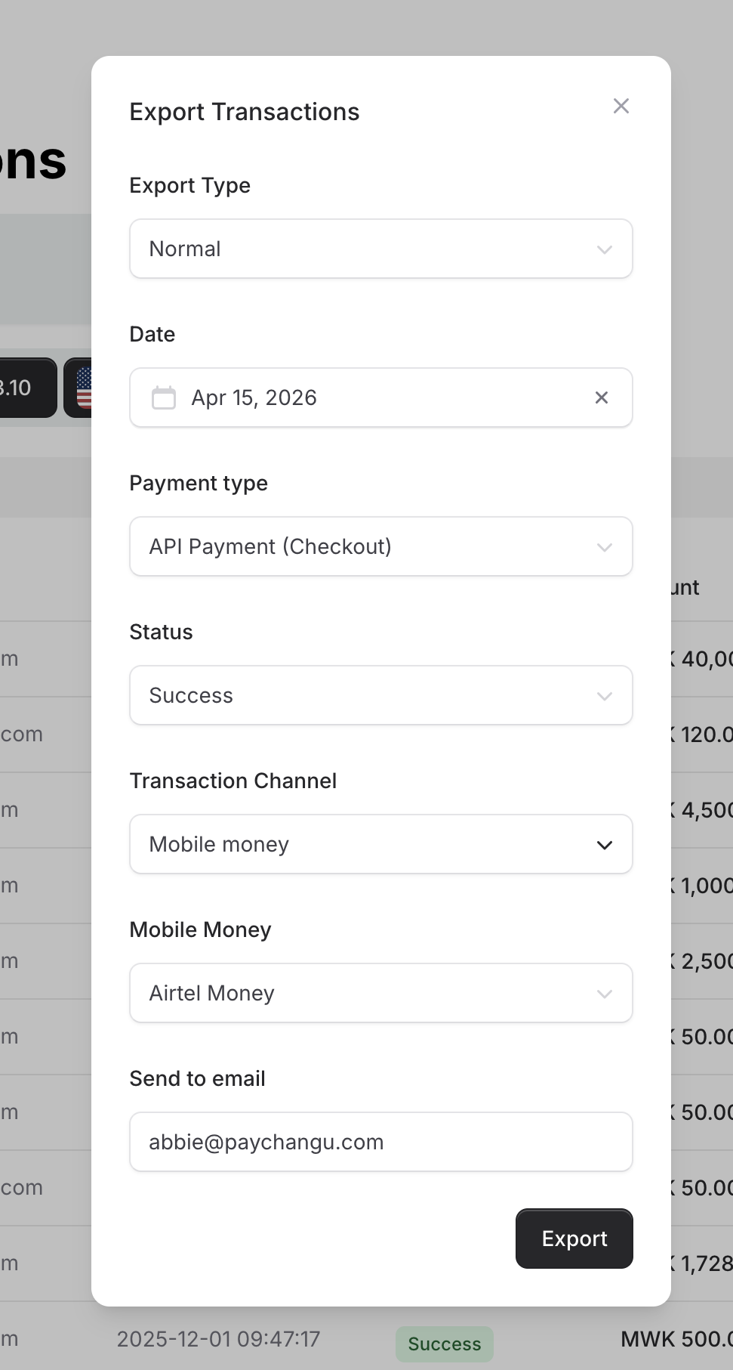Click the Send to email input field
This screenshot has width=733, height=1370.
click(x=380, y=1142)
